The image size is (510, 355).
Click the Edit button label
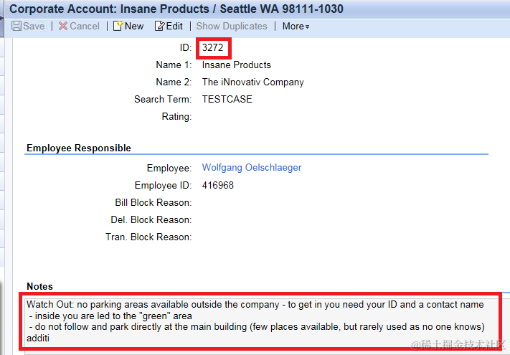[174, 26]
